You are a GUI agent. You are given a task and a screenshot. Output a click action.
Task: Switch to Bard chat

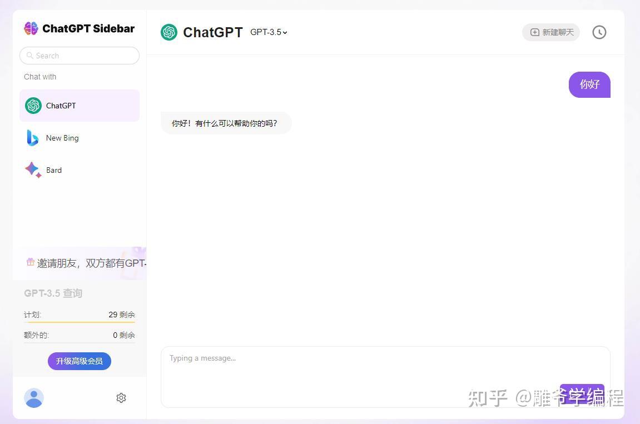point(80,170)
